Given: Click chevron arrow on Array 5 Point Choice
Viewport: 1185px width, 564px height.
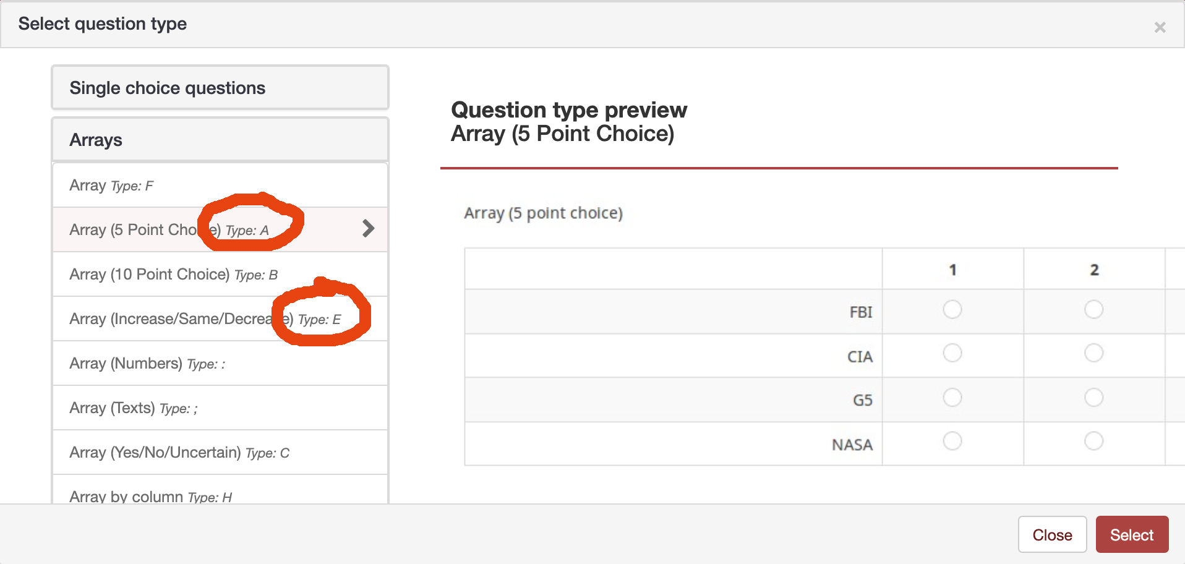Looking at the screenshot, I should pyautogui.click(x=369, y=229).
